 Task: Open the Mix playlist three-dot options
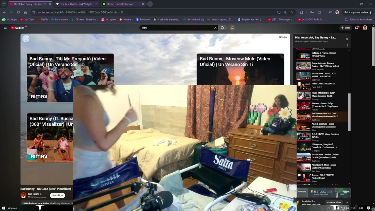347,45
